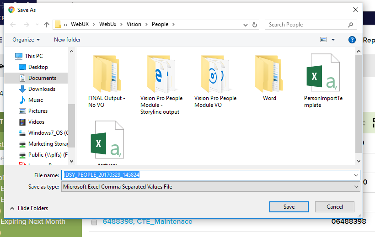Open the Word folder
Viewport: 375px width, 237px height.
coord(269,73)
